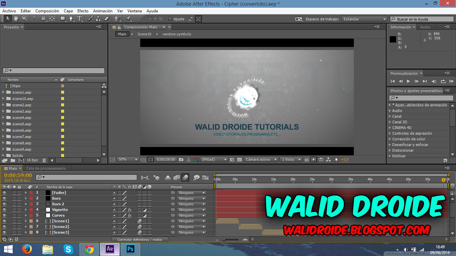The image size is (456, 256).
Task: Open the Efecto menu
Action: (83, 11)
